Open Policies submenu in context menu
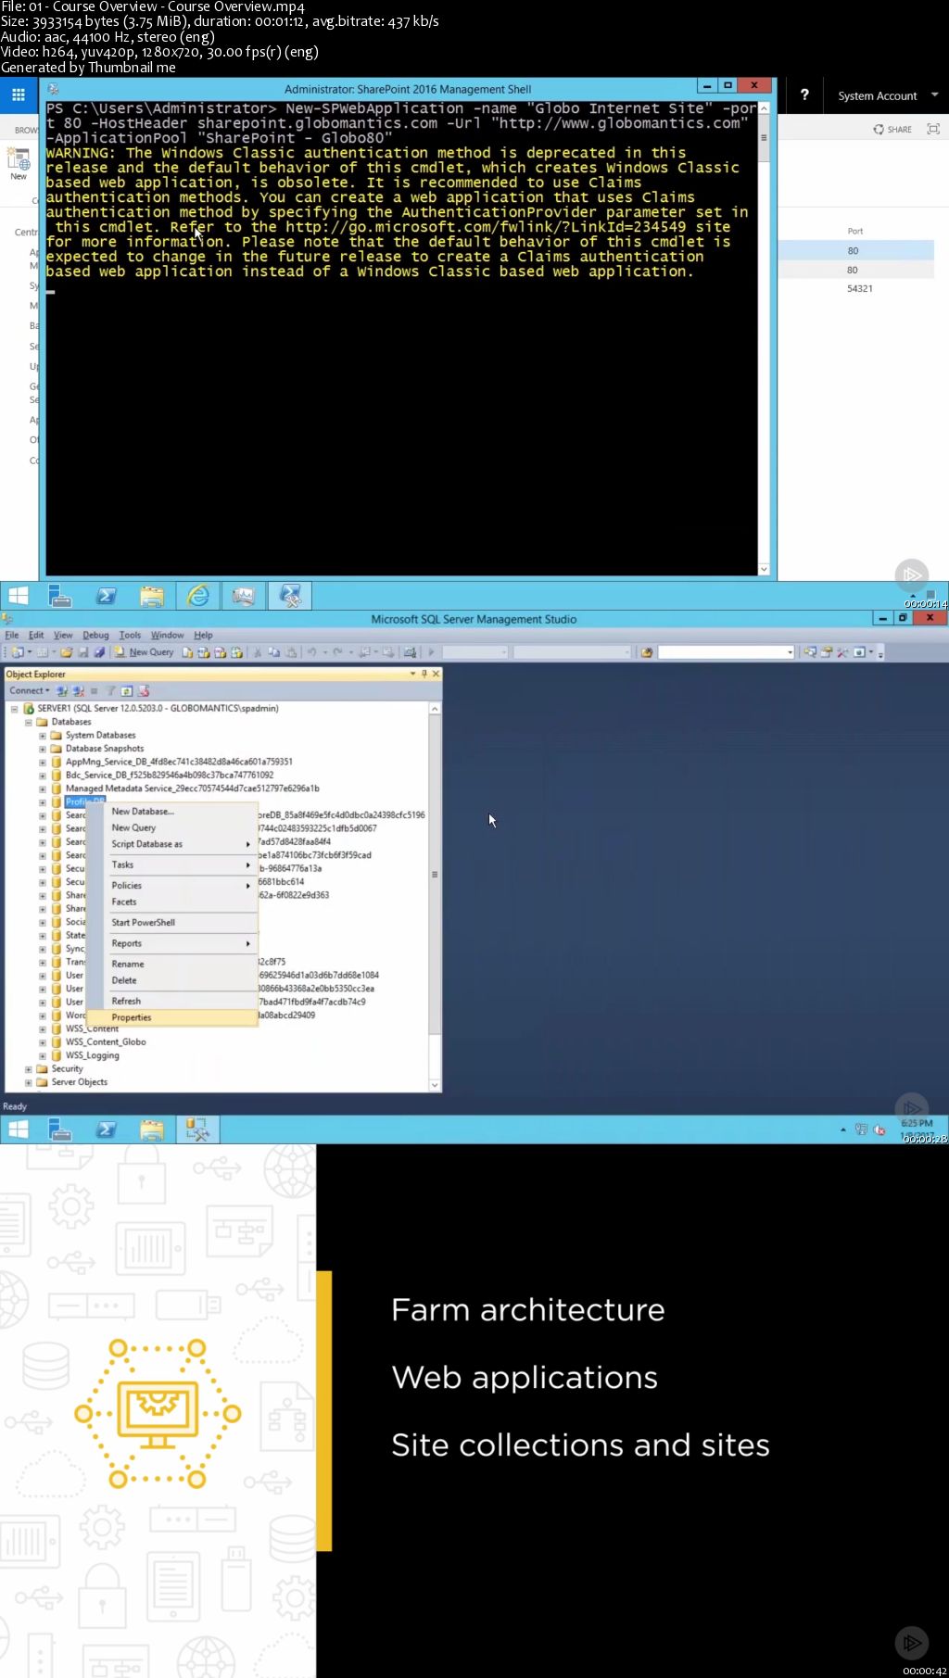 [173, 886]
